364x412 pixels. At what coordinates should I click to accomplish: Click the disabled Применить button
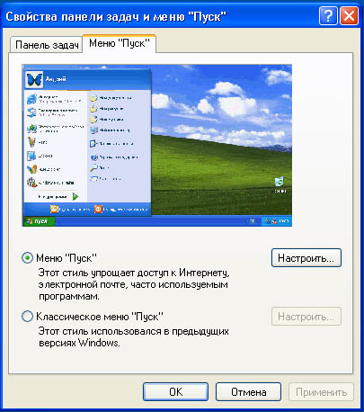[321, 392]
